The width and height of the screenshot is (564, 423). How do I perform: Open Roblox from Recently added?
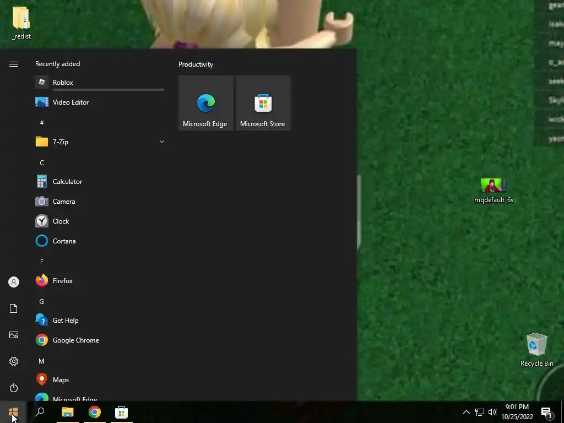[x=100, y=83]
